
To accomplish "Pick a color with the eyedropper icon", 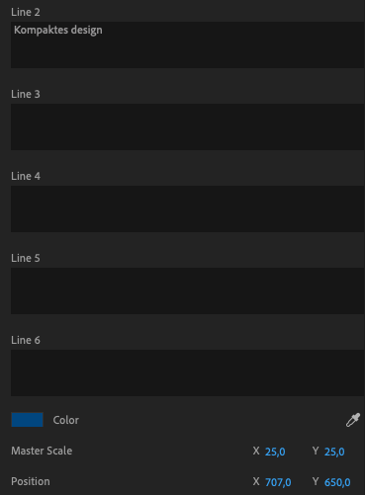I will (x=353, y=420).
